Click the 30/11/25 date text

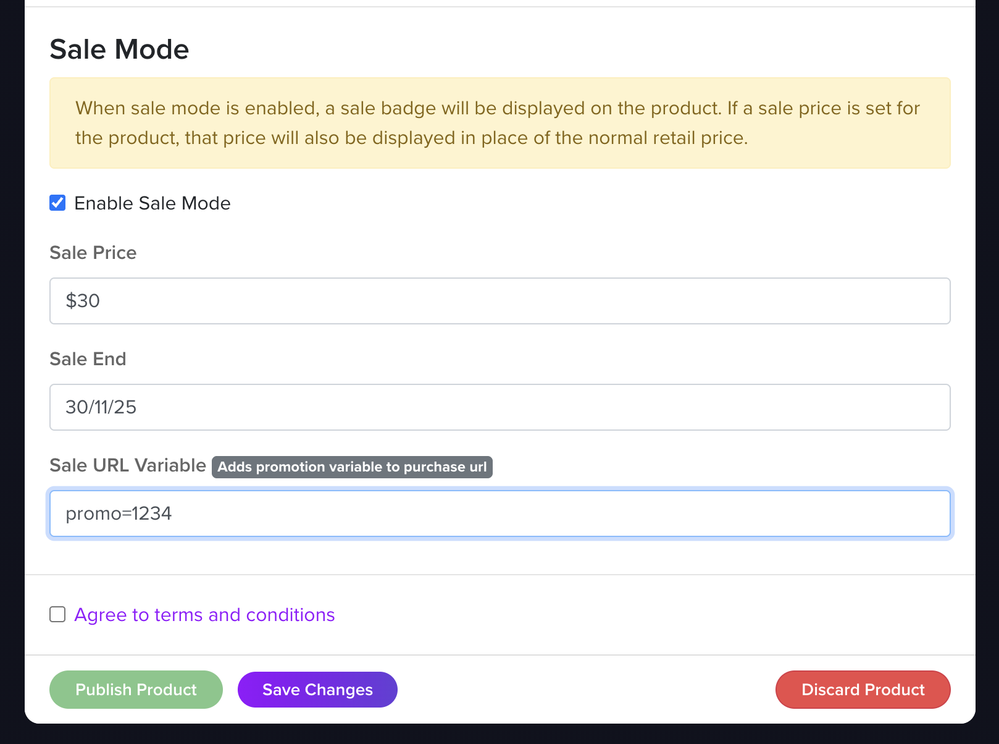tap(101, 407)
